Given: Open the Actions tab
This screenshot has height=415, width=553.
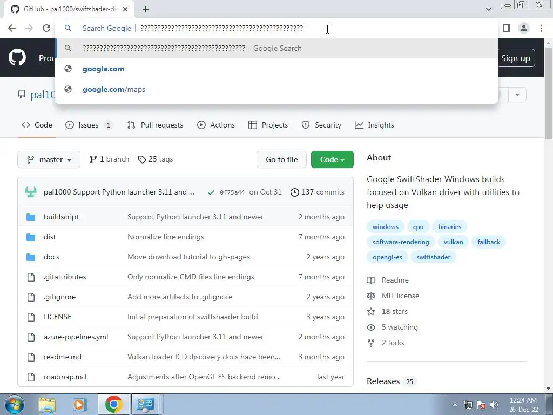Looking at the screenshot, I should pos(216,125).
